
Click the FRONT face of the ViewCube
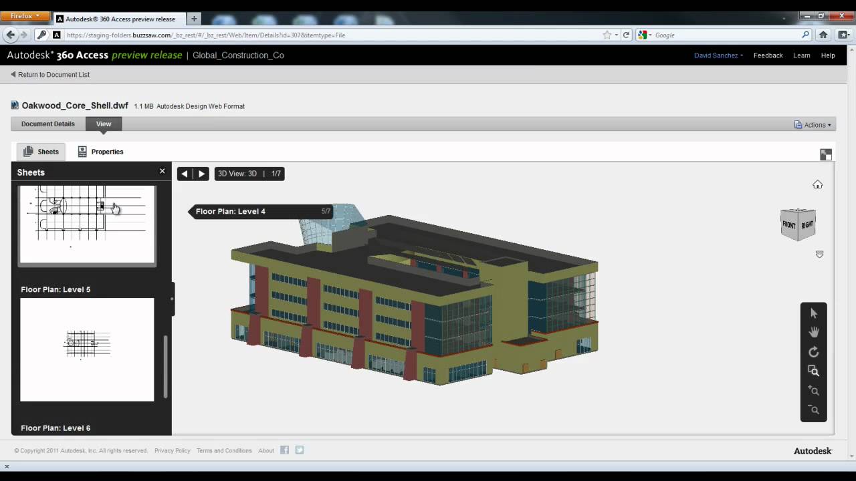[x=790, y=225]
